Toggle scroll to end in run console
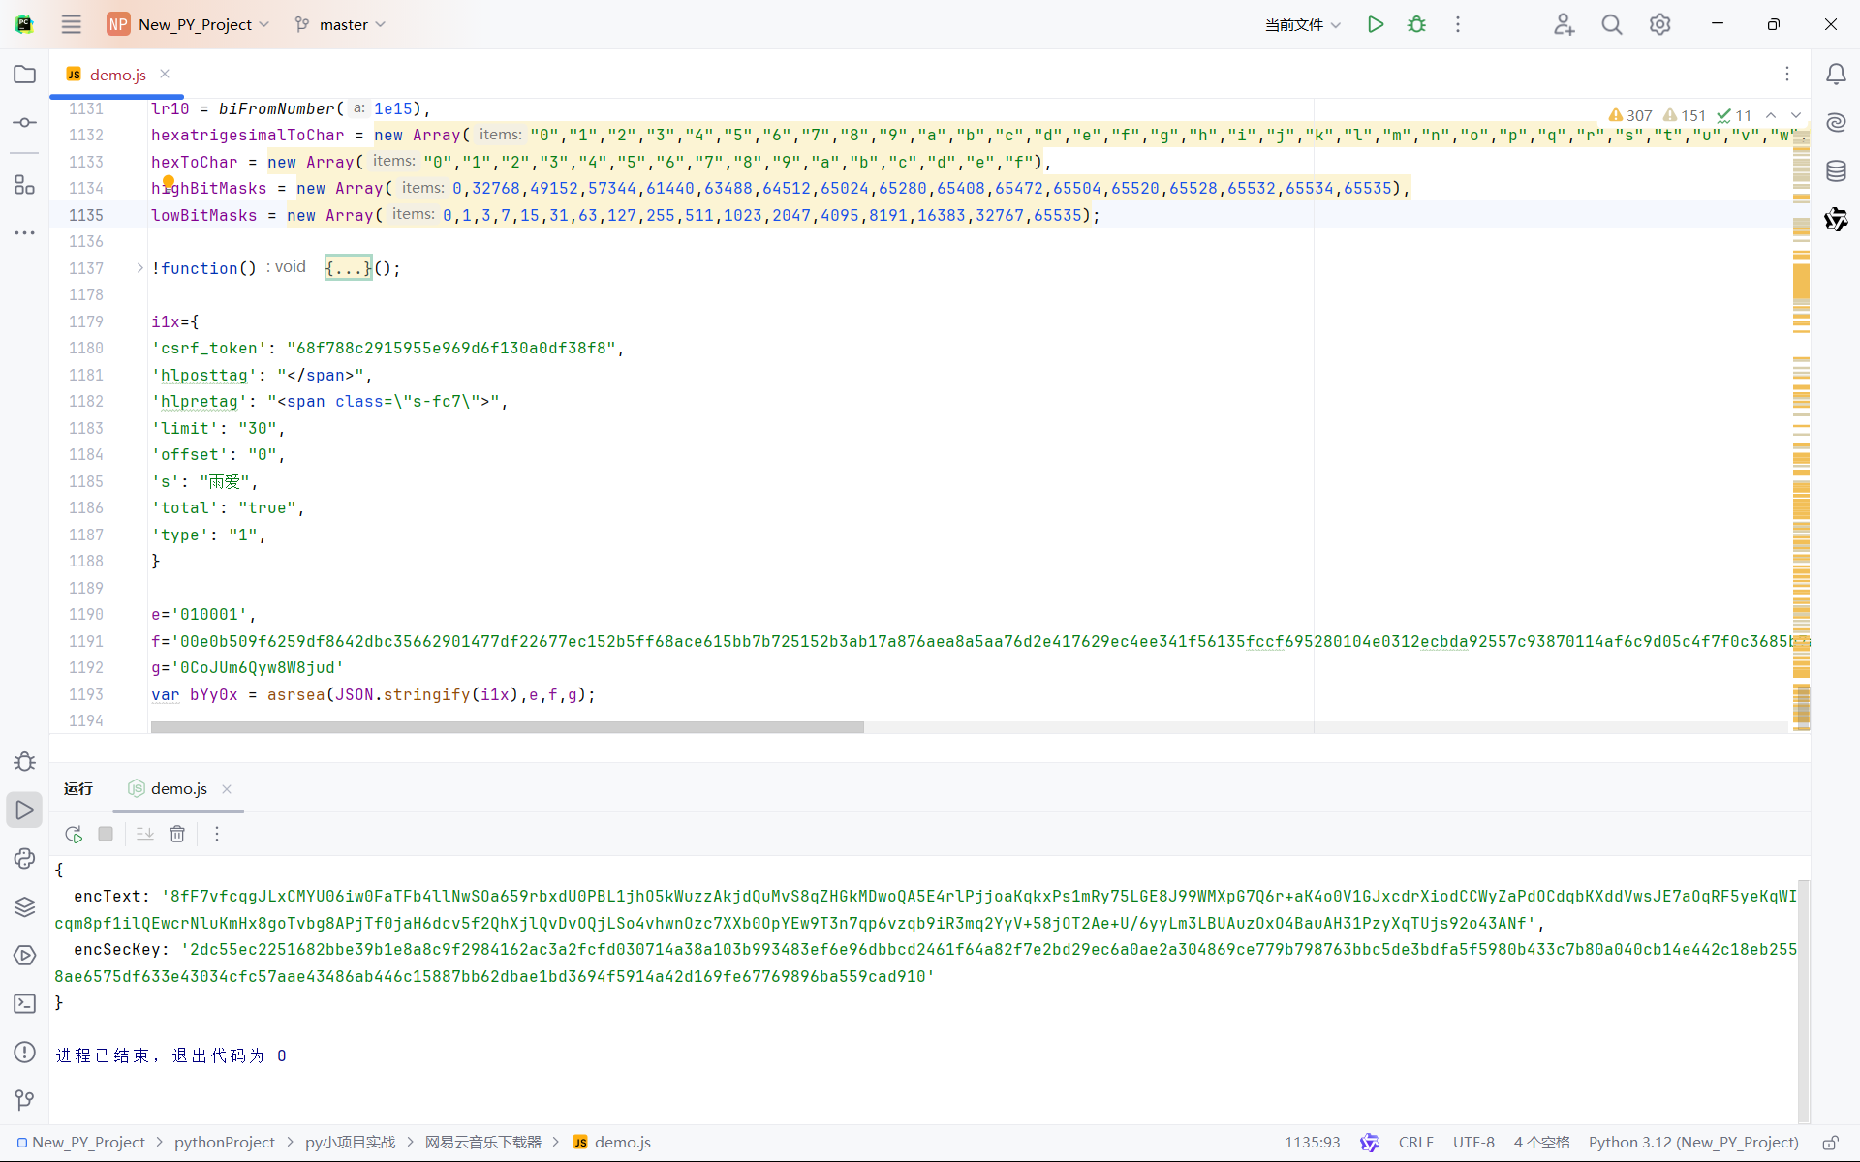This screenshot has width=1860, height=1162. (144, 834)
